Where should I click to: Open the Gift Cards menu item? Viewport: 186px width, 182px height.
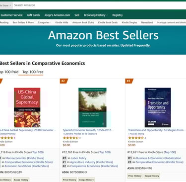click(x=33, y=15)
